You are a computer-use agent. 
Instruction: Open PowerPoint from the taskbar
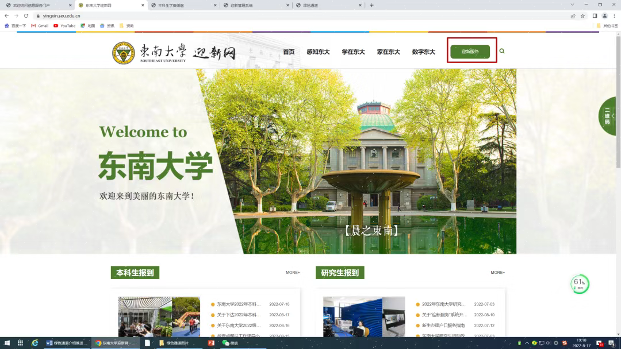(211, 343)
